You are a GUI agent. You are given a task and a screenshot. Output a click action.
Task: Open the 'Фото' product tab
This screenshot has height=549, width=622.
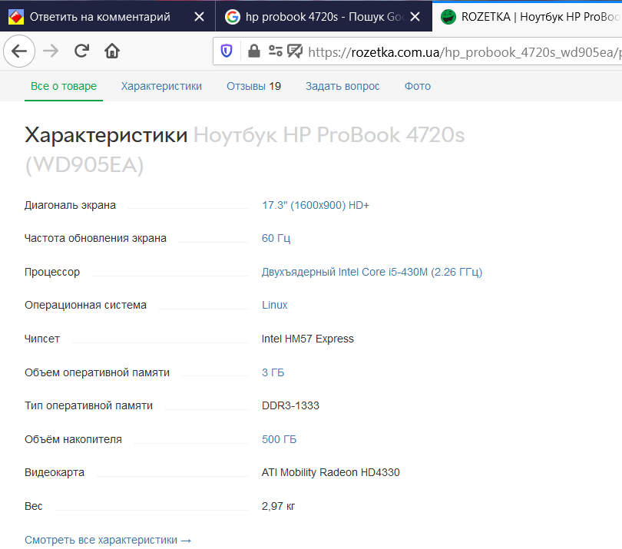[x=418, y=86]
